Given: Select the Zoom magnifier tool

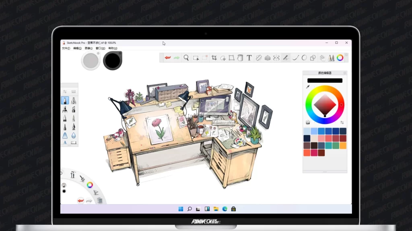Looking at the screenshot, I should 186,58.
